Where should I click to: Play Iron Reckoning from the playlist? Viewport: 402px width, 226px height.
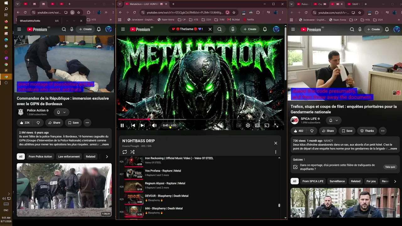[200, 161]
